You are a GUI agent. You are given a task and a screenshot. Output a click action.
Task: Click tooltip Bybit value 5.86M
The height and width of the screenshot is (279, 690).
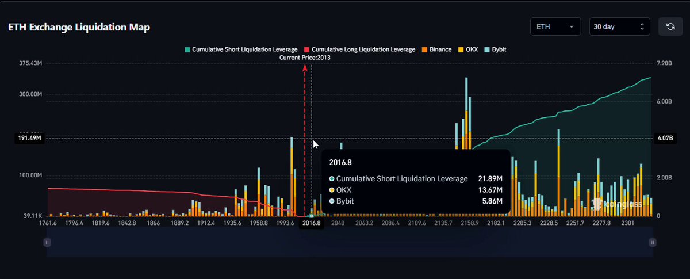click(493, 201)
